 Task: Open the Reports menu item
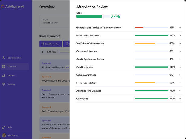[x=11, y=76]
